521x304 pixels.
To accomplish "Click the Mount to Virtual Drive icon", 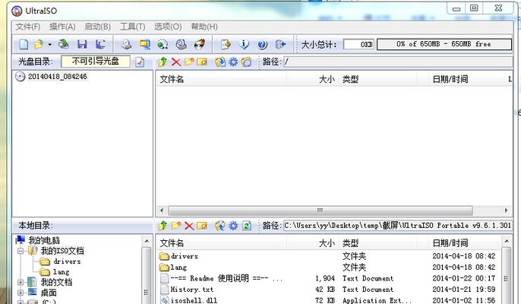I will pyautogui.click(x=181, y=44).
